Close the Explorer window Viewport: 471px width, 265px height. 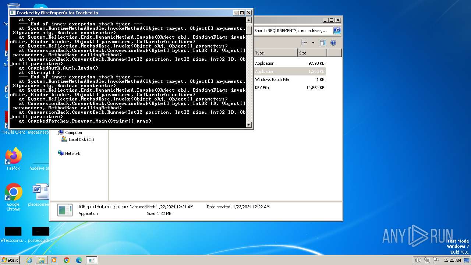pyautogui.click(x=338, y=20)
